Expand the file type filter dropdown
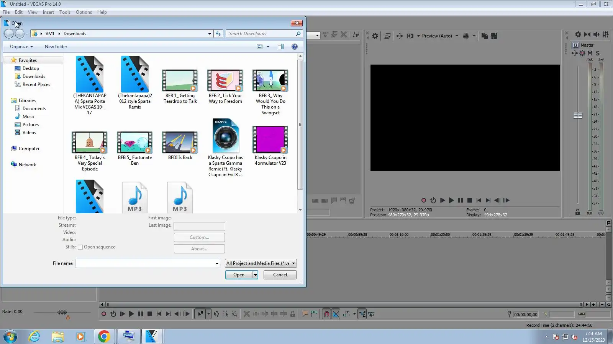The width and height of the screenshot is (613, 344). tap(294, 263)
